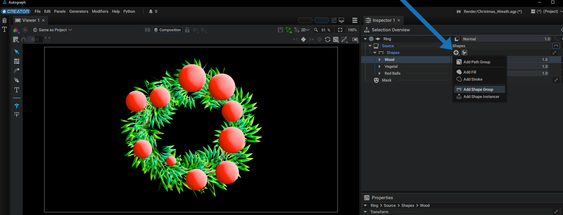This screenshot has width=563, height=215.
Task: Click the blue anchor arrow tool
Action: 17,106
